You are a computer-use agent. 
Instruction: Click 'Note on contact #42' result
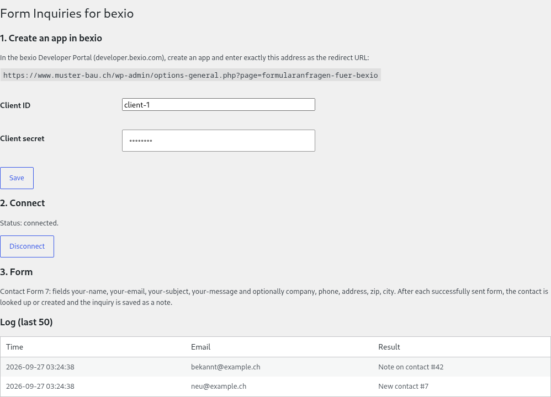[411, 367]
